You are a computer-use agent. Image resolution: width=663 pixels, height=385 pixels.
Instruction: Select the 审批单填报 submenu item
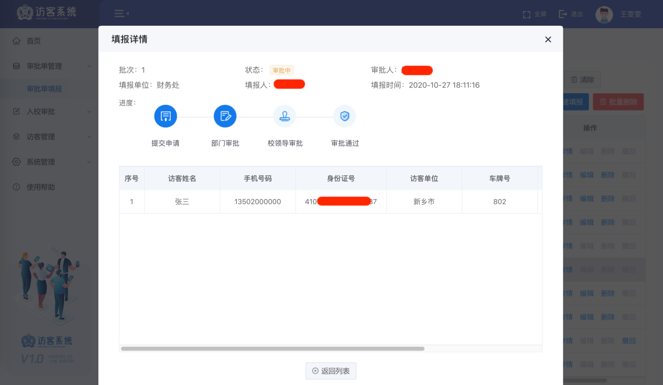coord(45,89)
